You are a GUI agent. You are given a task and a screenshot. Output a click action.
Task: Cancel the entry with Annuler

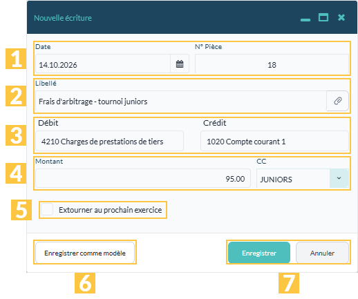click(x=322, y=253)
